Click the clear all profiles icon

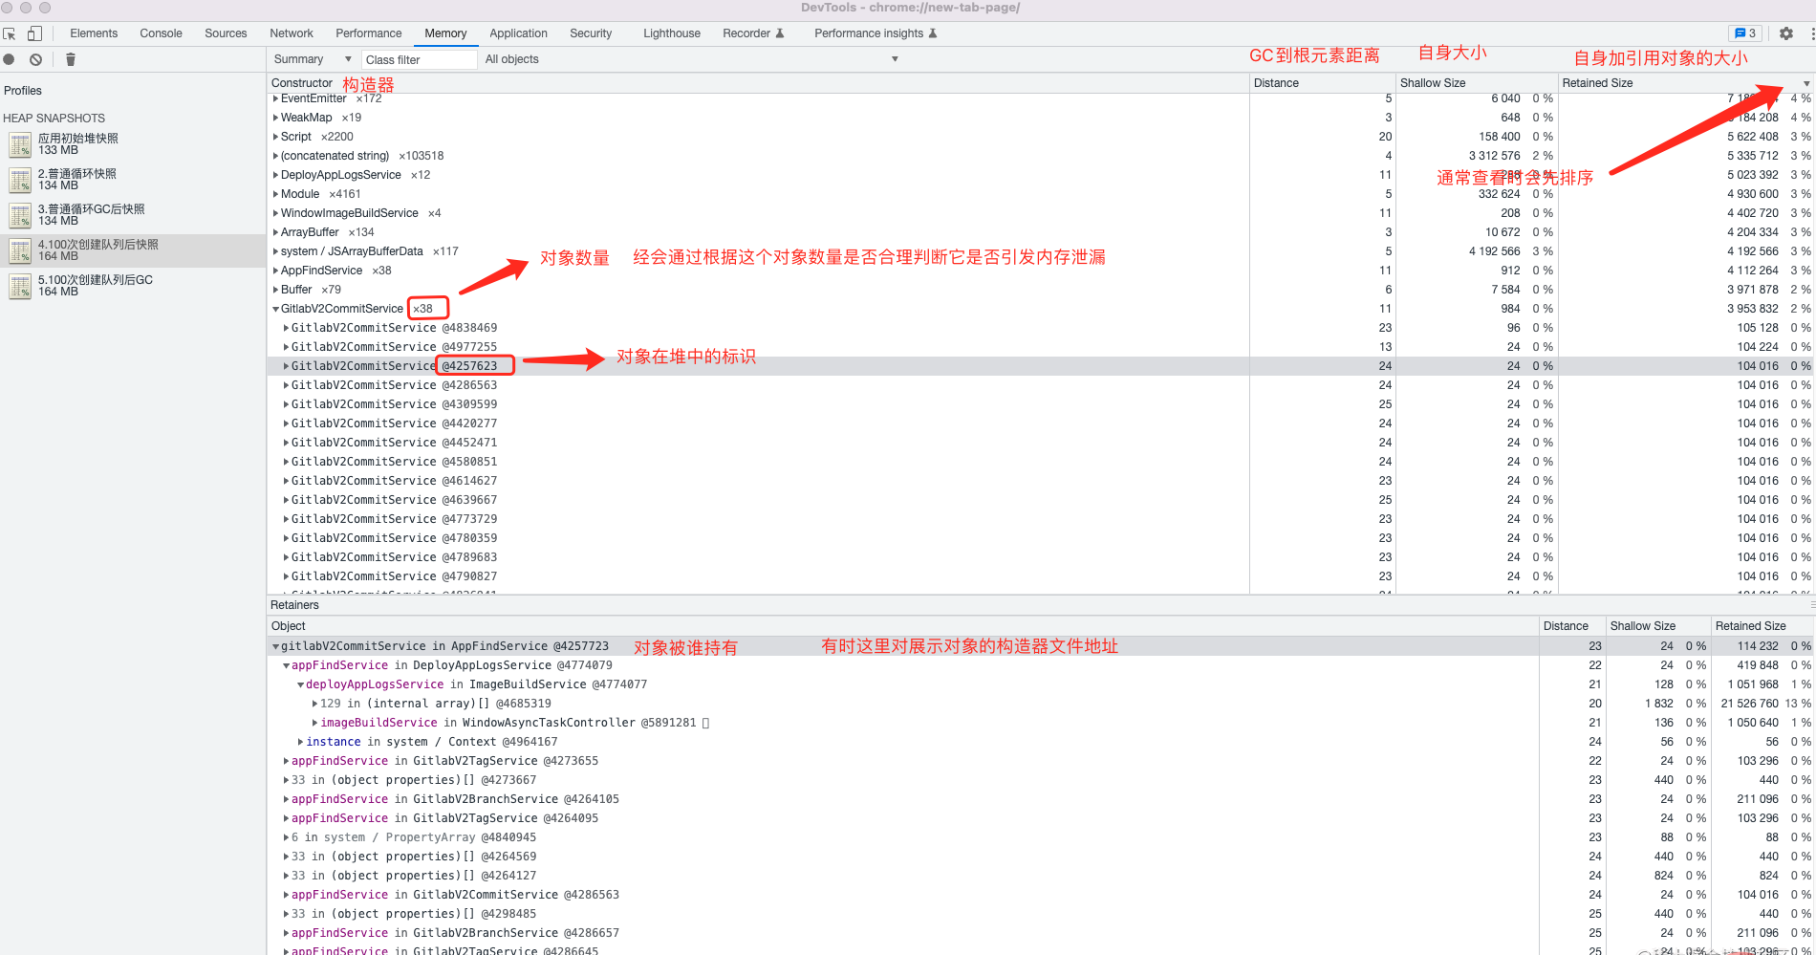pyautogui.click(x=35, y=59)
